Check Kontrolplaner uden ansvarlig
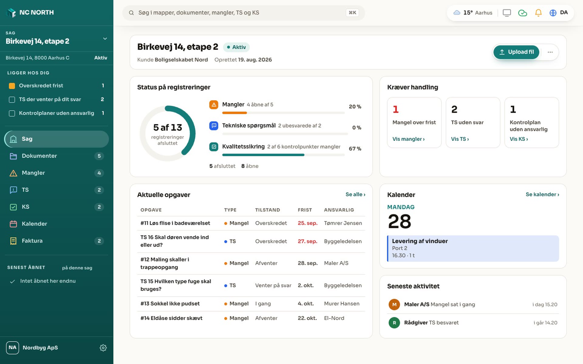 [12, 113]
